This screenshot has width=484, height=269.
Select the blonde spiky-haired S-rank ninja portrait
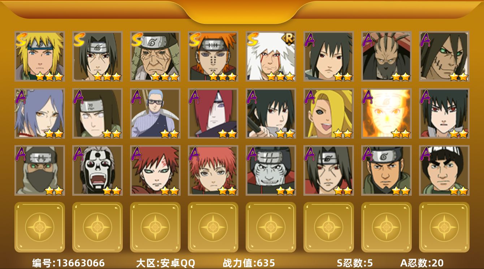[x=40, y=56]
